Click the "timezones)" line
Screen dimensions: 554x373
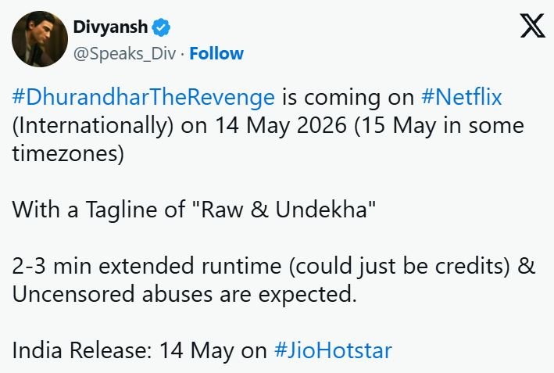coord(68,154)
